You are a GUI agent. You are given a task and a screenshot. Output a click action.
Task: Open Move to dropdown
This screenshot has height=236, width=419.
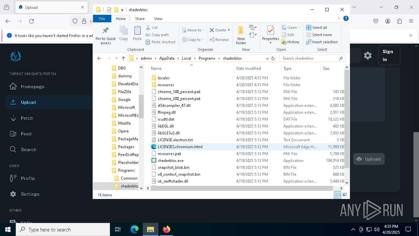pyautogui.click(x=193, y=30)
